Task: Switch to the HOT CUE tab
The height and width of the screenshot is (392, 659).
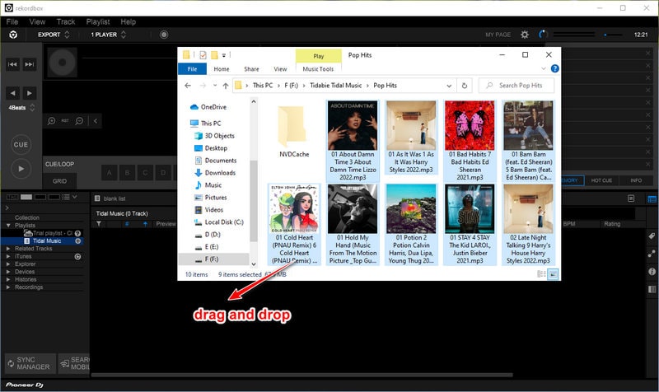Action: pyautogui.click(x=601, y=180)
